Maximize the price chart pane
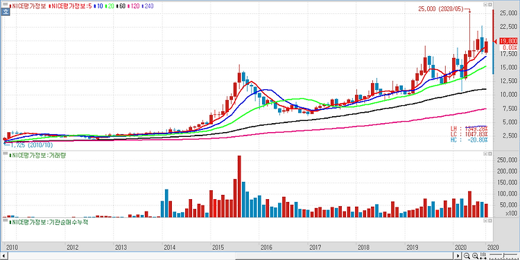Screen dimensions: 520x260 coord(490,5)
